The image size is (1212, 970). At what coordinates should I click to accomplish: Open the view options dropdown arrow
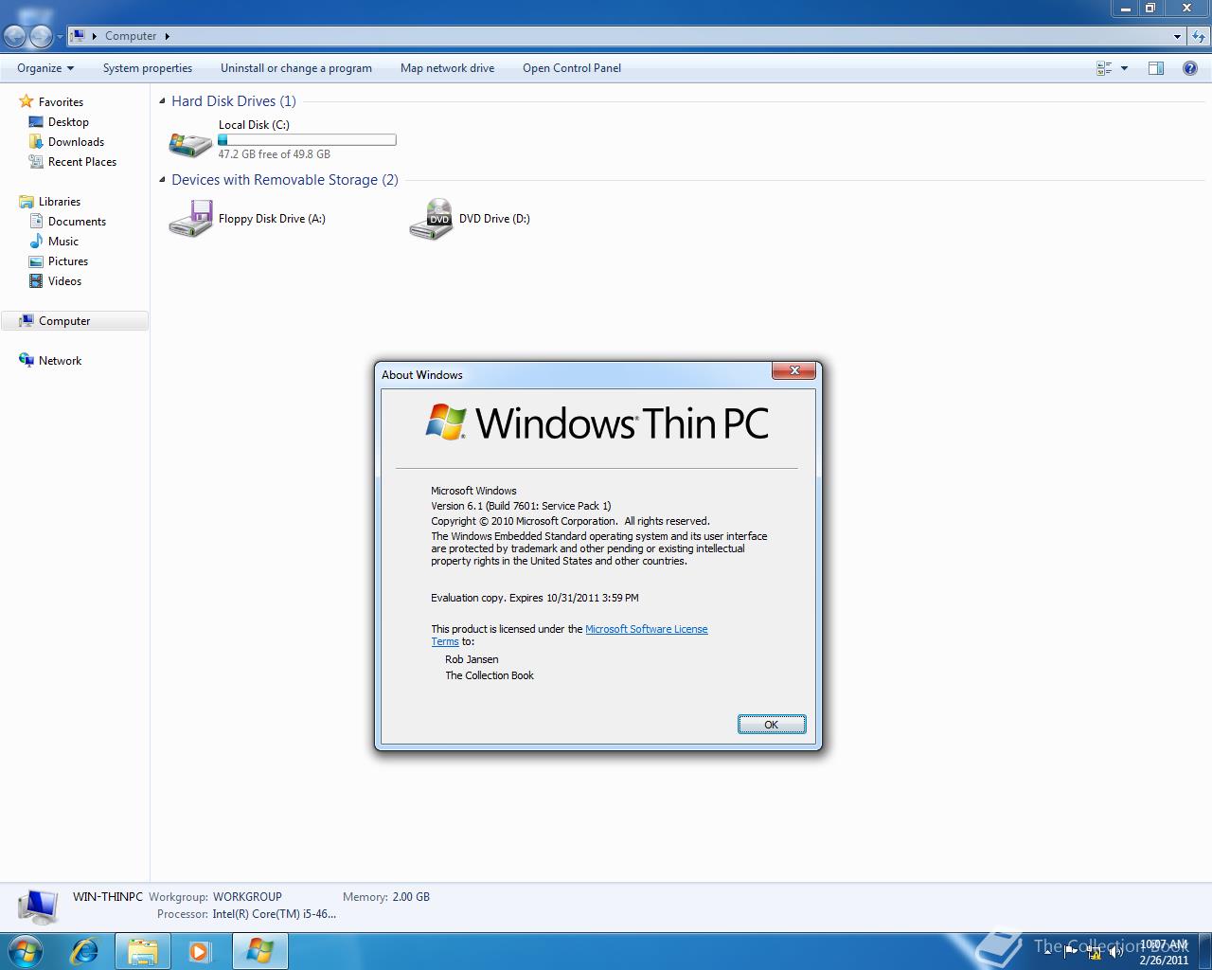(x=1124, y=68)
